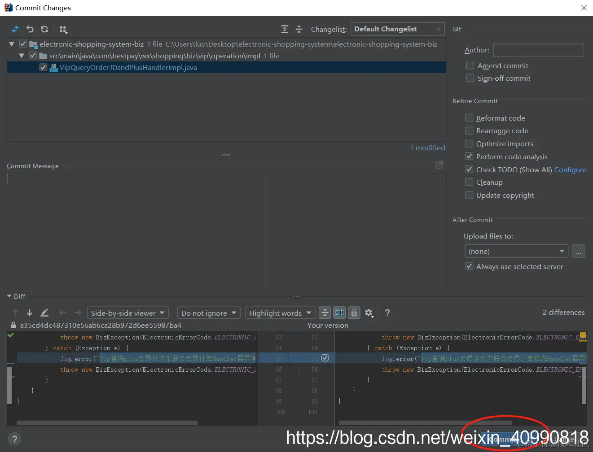The height and width of the screenshot is (452, 593).
Task: Enable Optimize imports checkbox
Action: [469, 143]
